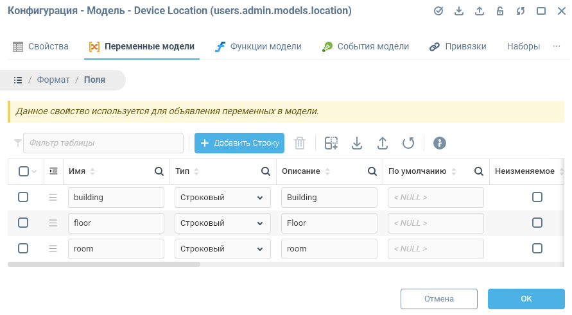
Task: Open the table info icon
Action: pyautogui.click(x=439, y=143)
